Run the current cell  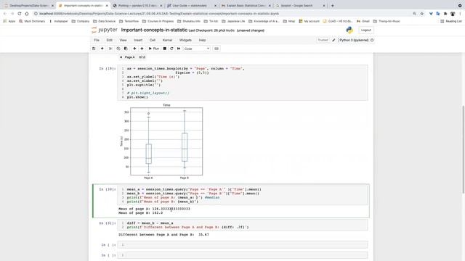pyautogui.click(x=153, y=49)
